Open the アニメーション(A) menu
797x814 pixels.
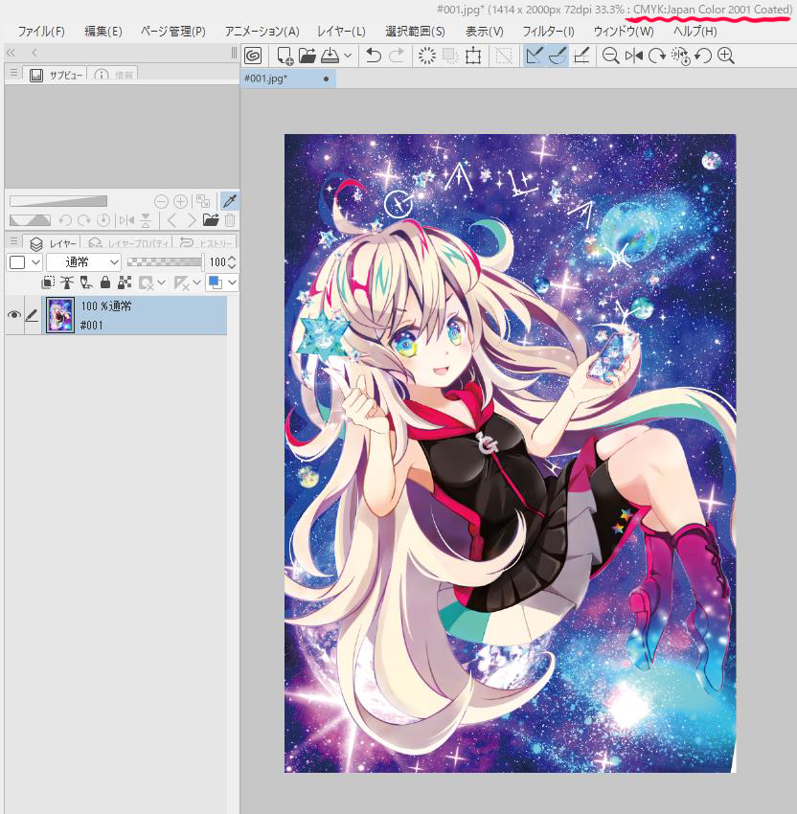pyautogui.click(x=262, y=32)
